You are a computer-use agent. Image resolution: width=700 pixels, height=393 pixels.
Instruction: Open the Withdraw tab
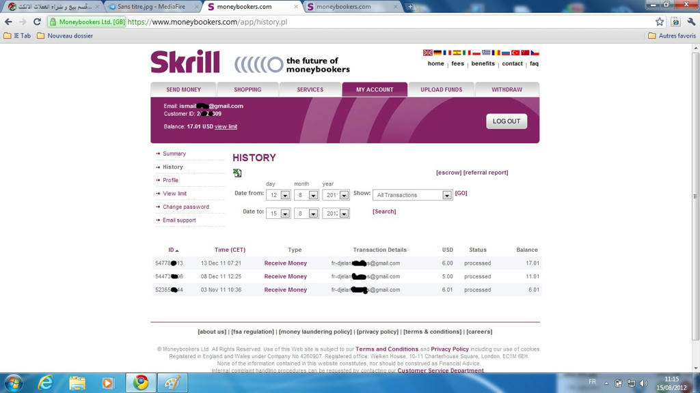click(507, 89)
